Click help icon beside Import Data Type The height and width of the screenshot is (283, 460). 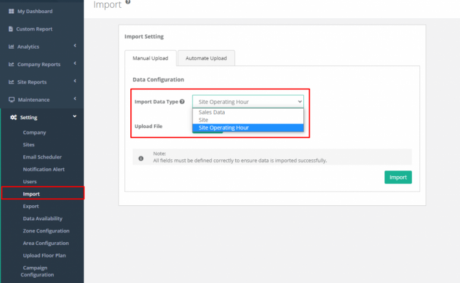point(182,102)
